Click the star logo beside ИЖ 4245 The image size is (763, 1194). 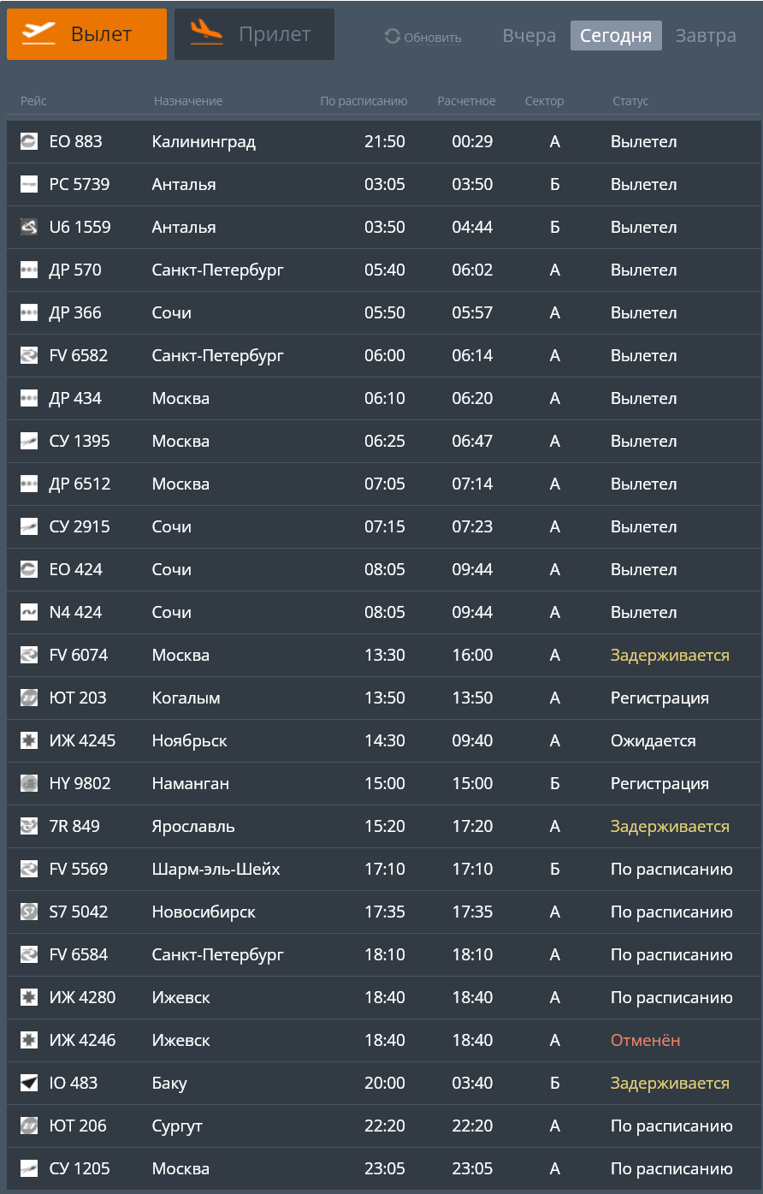[x=29, y=740]
